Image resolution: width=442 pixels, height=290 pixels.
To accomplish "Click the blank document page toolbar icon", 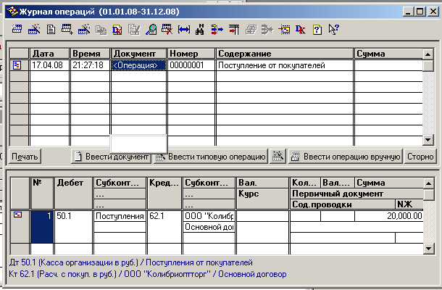I will coord(51,29).
